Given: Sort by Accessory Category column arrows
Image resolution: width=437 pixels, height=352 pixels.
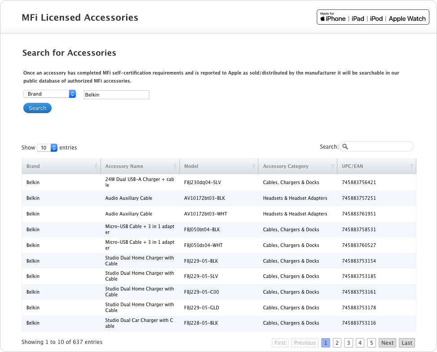Looking at the screenshot, I should [x=333, y=166].
